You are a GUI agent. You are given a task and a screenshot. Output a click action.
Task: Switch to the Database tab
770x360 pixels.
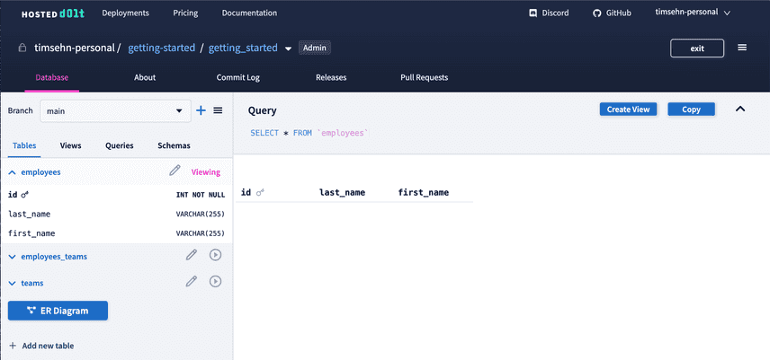tap(52, 77)
